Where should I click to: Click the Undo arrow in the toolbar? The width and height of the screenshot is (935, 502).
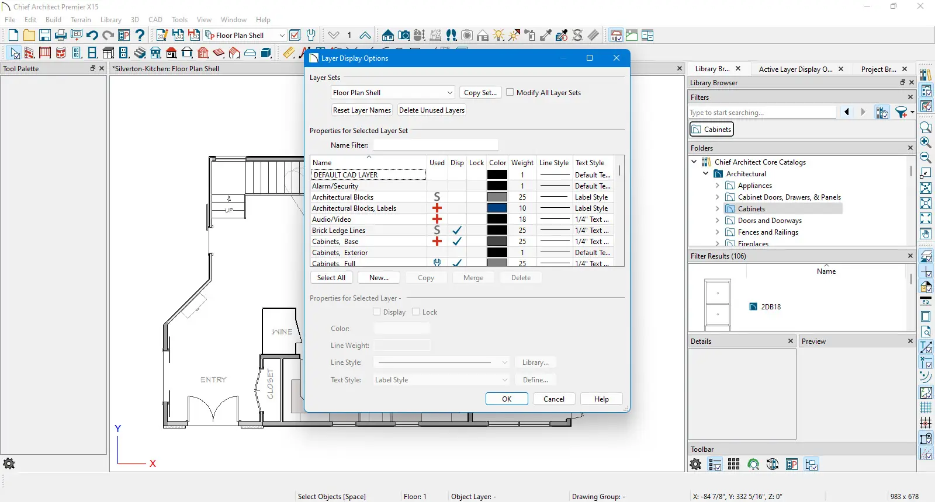(x=92, y=36)
